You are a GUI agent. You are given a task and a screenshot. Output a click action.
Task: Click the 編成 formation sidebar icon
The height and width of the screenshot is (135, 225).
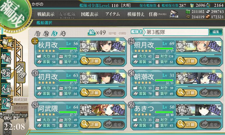[7, 43]
